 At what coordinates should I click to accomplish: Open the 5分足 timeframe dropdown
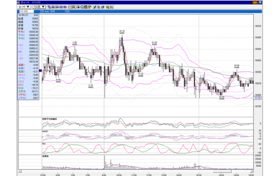click(39, 7)
